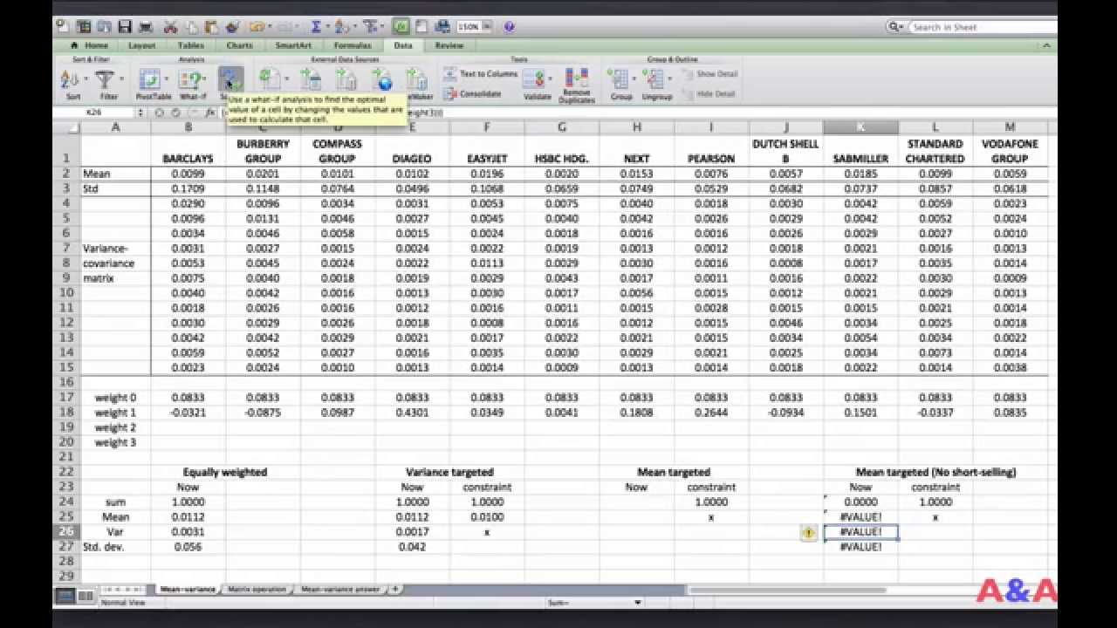Click the Undo arrow icon
This screenshot has height=628, width=1117.
pos(256,27)
